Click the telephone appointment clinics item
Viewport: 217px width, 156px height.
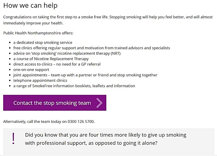pyautogui.click(x=40, y=81)
